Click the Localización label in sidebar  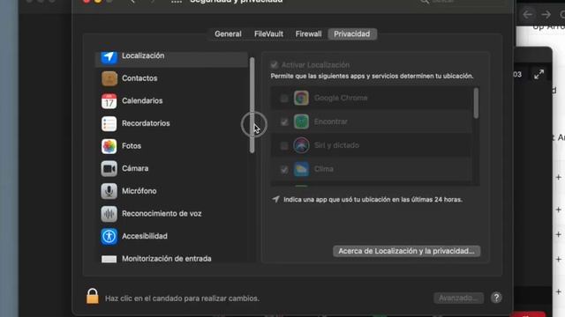(x=143, y=55)
